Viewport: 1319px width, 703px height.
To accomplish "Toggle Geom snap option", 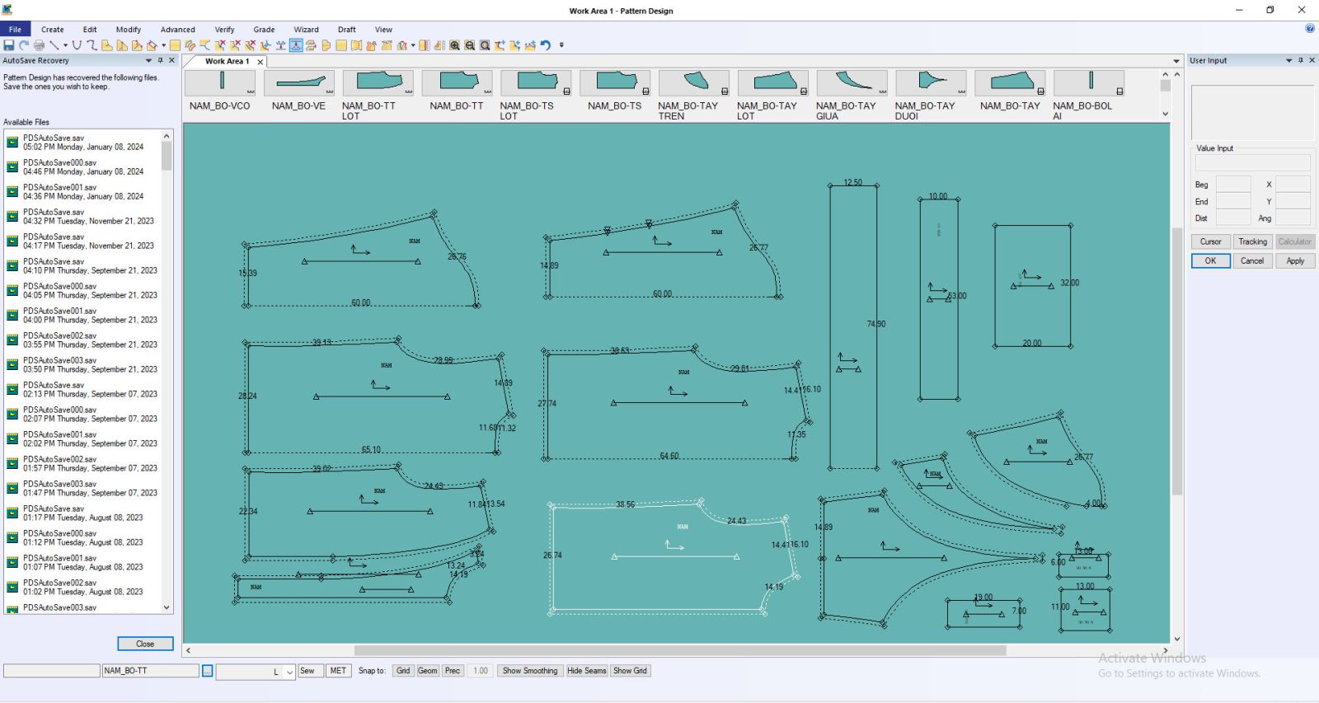I will pos(427,671).
